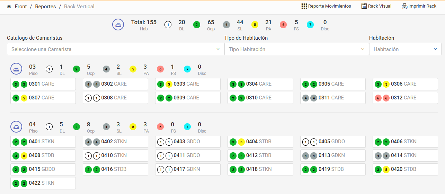Click the floor 04 bed icon
445x194 pixels.
click(x=16, y=127)
